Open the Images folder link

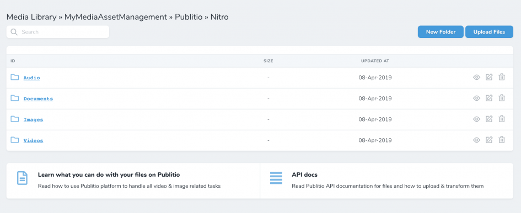33,119
